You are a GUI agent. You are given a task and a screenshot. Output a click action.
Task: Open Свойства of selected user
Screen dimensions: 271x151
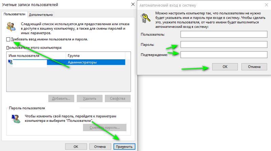click(x=118, y=98)
